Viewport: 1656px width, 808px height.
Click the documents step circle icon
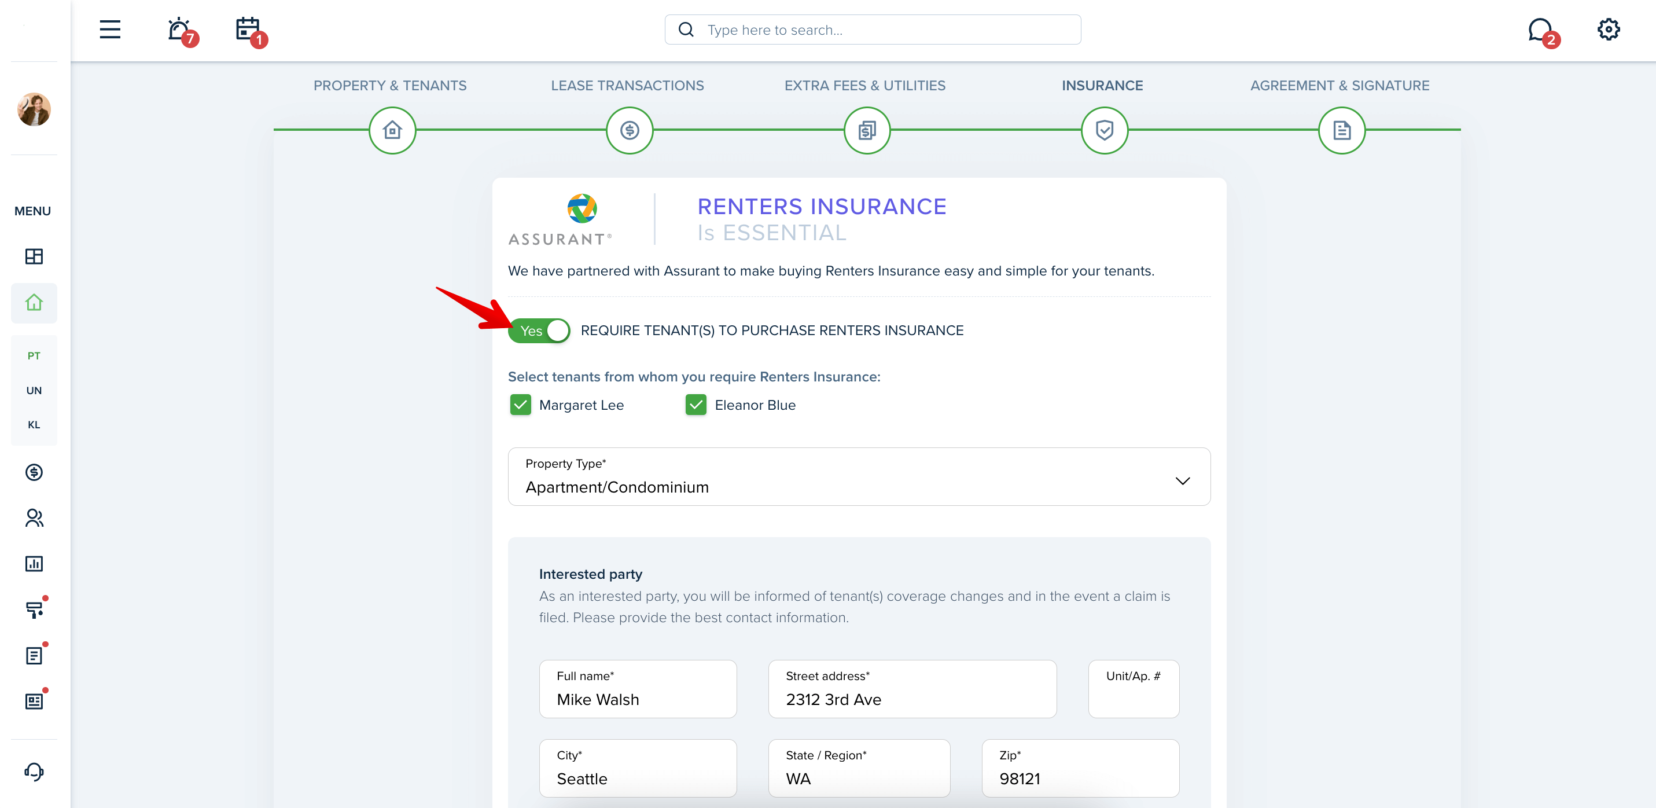pyautogui.click(x=867, y=131)
